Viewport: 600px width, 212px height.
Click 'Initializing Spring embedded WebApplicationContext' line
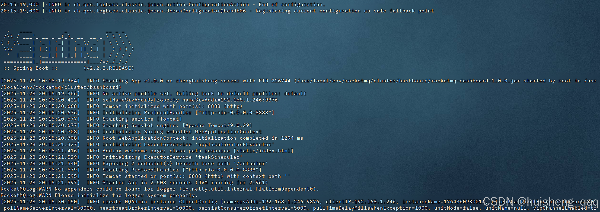pos(131,132)
